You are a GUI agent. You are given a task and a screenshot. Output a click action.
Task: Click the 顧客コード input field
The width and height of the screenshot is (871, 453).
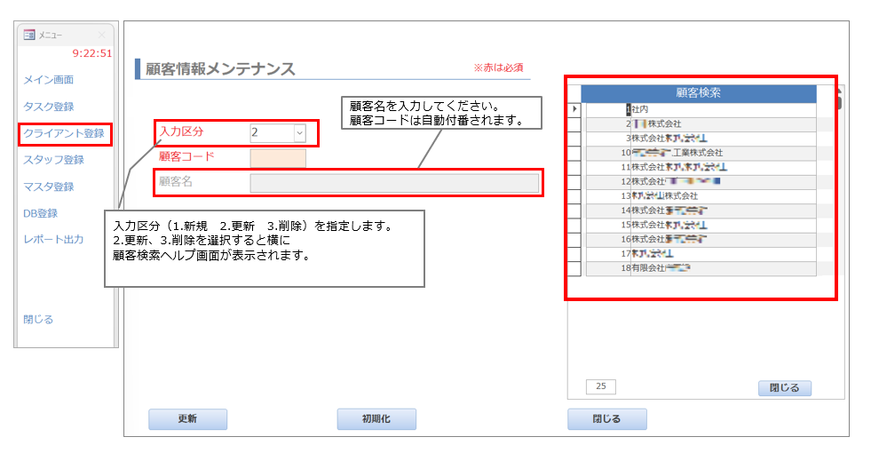[278, 158]
